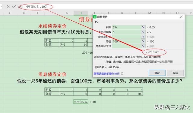Open the insert function fx icon
The width and height of the screenshot is (193, 113).
pyautogui.click(x=20, y=6)
